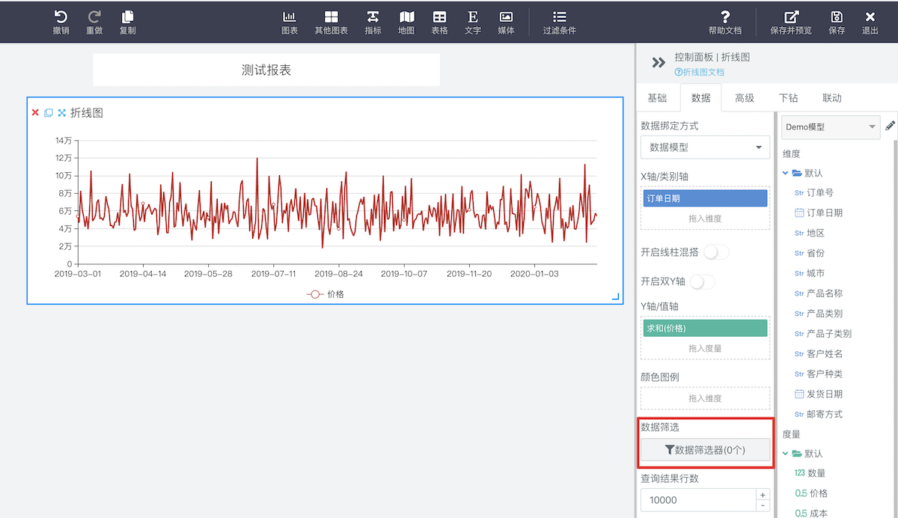
Task: Click the undo (撤销) toolbar icon
Action: click(61, 22)
